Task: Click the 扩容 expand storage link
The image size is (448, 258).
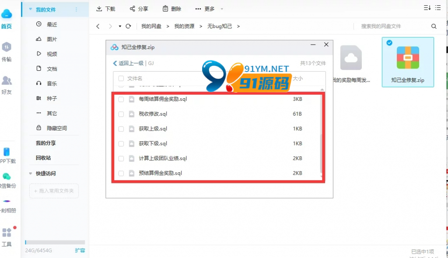Action: coord(80,250)
